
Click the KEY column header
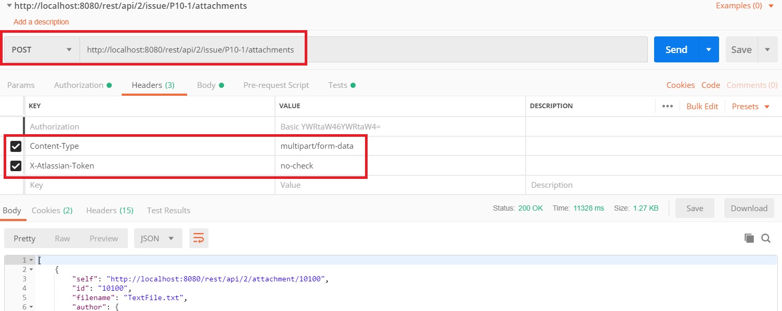[34, 106]
